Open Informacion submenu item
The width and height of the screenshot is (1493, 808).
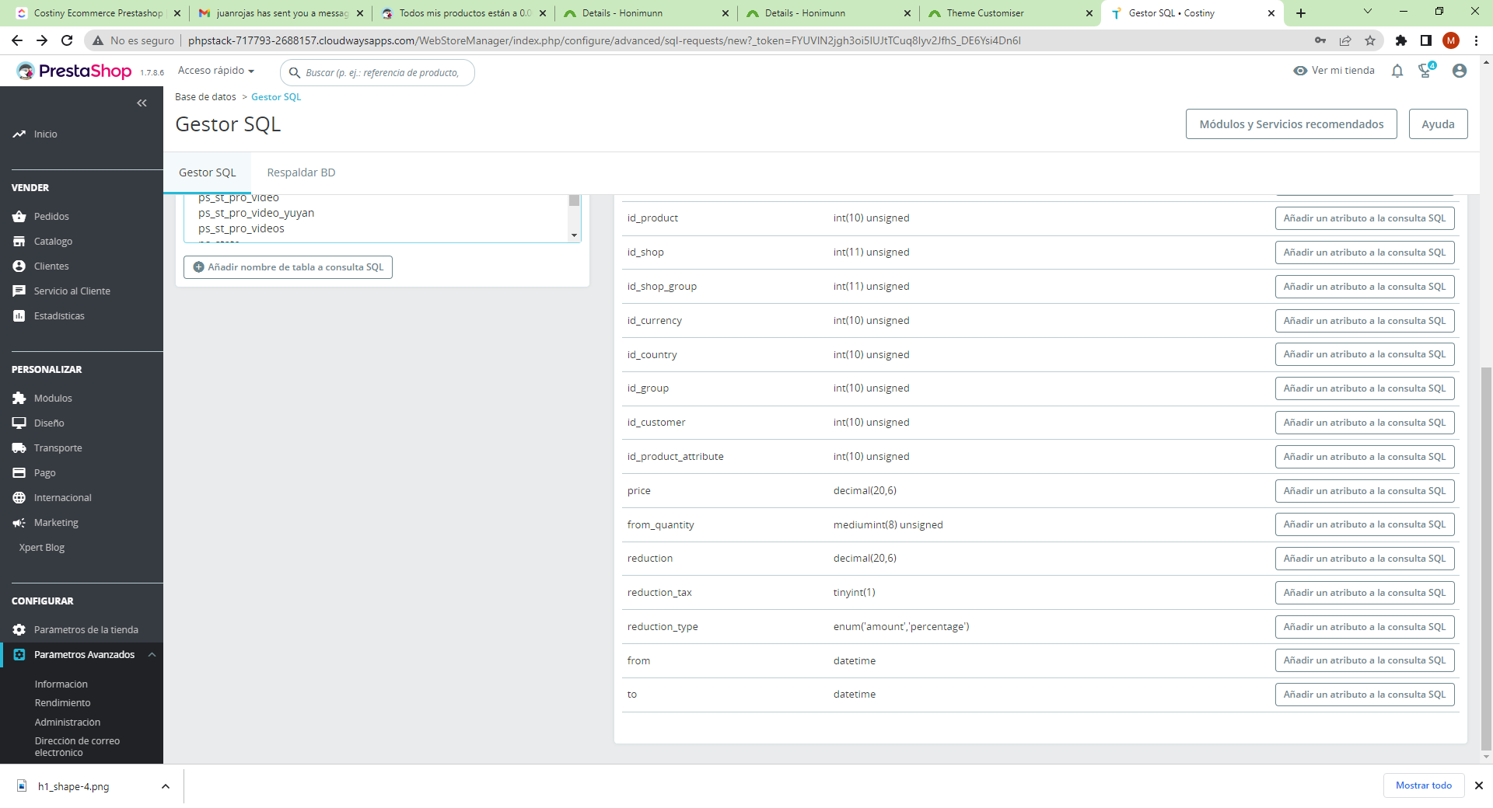coord(61,684)
